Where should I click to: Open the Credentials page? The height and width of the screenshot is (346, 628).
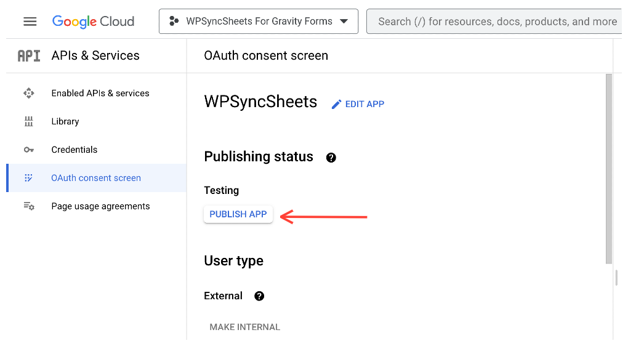tap(74, 150)
